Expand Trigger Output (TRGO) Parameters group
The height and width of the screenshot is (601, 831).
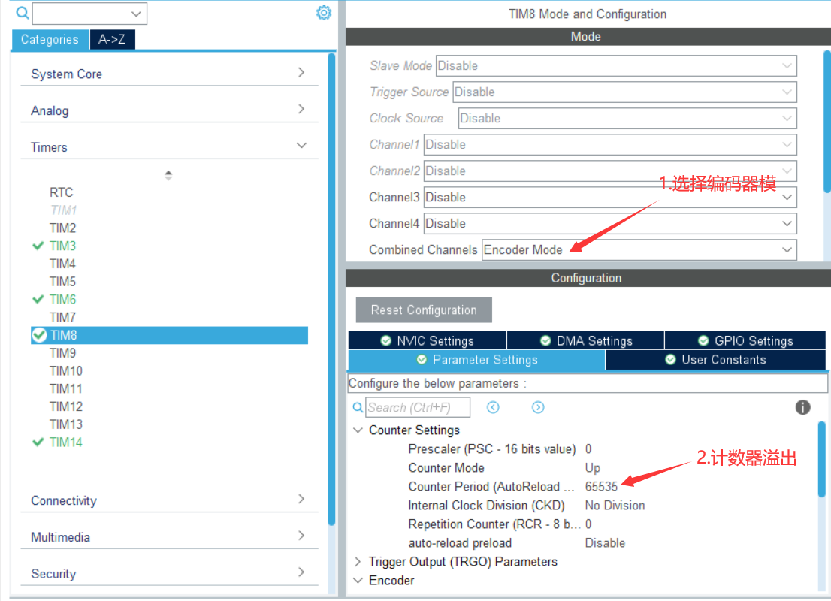click(358, 562)
